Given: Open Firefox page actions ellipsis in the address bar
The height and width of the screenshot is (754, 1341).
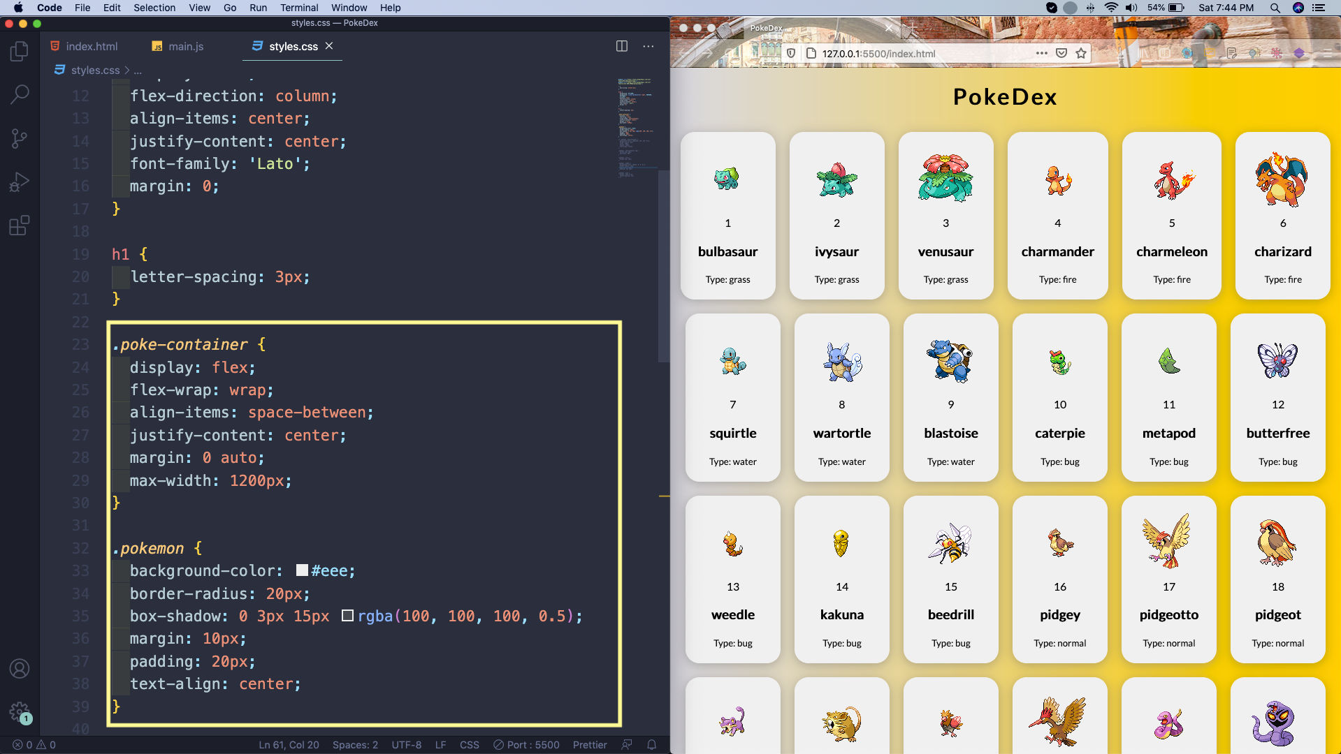Looking at the screenshot, I should tap(1041, 53).
